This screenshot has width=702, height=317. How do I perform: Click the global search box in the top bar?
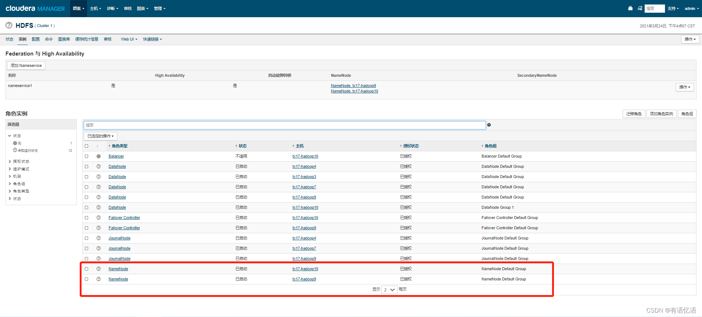[654, 8]
